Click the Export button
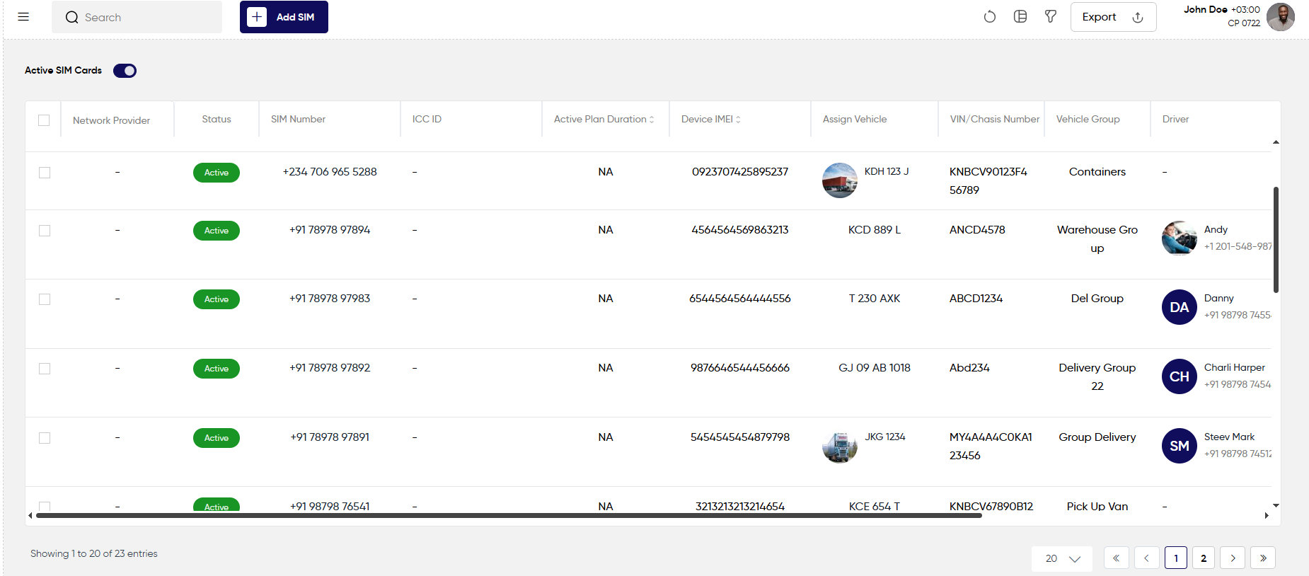The width and height of the screenshot is (1309, 576). point(1114,17)
